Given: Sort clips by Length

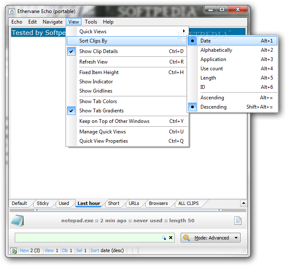Looking at the screenshot, I should click(233, 78).
